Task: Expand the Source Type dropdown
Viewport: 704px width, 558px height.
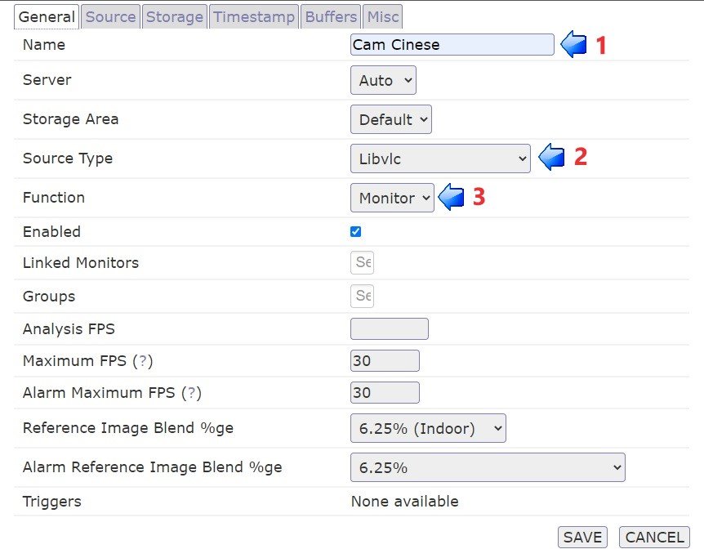Action: click(439, 158)
